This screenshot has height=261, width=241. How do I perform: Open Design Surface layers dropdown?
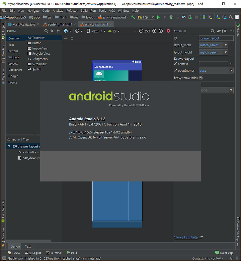pos(67,31)
